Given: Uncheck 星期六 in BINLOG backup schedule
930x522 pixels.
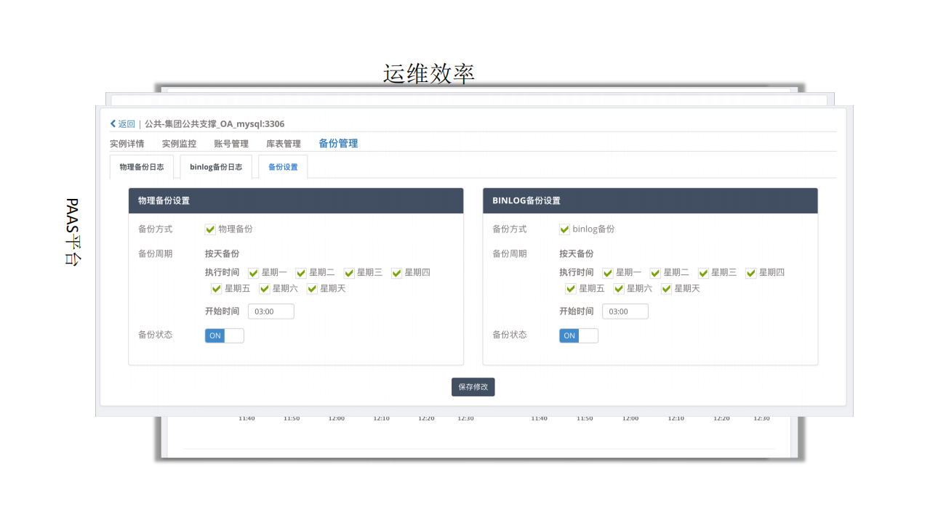Looking at the screenshot, I should (618, 288).
